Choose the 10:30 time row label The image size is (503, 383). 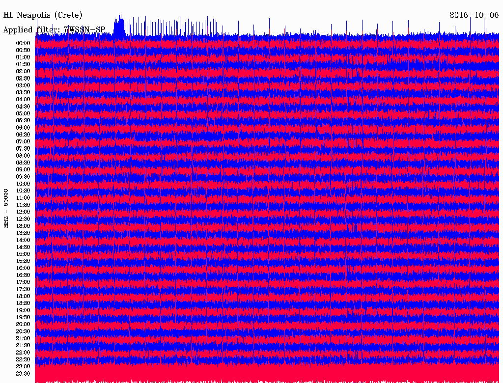(x=23, y=191)
